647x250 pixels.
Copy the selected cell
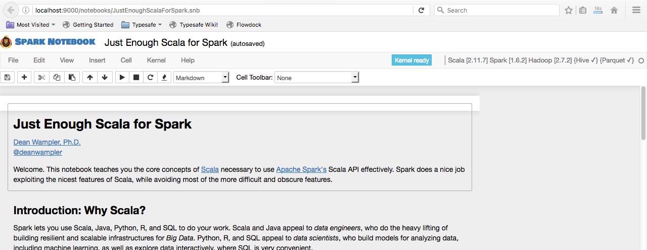57,77
